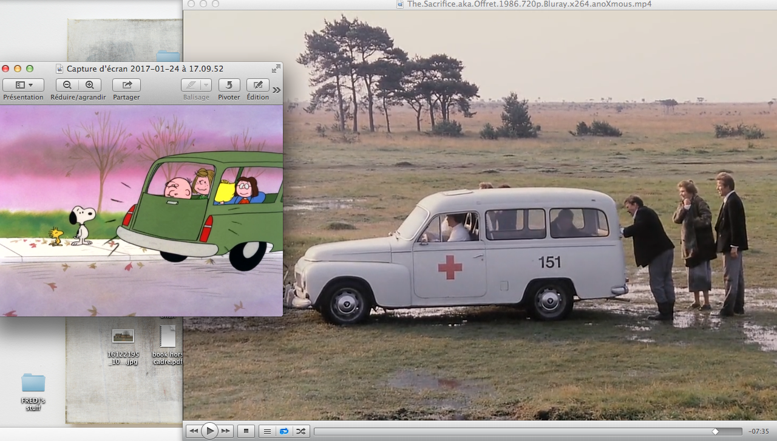Show hidden toolbar items via double chevron
This screenshot has height=441, width=777.
pyautogui.click(x=276, y=90)
